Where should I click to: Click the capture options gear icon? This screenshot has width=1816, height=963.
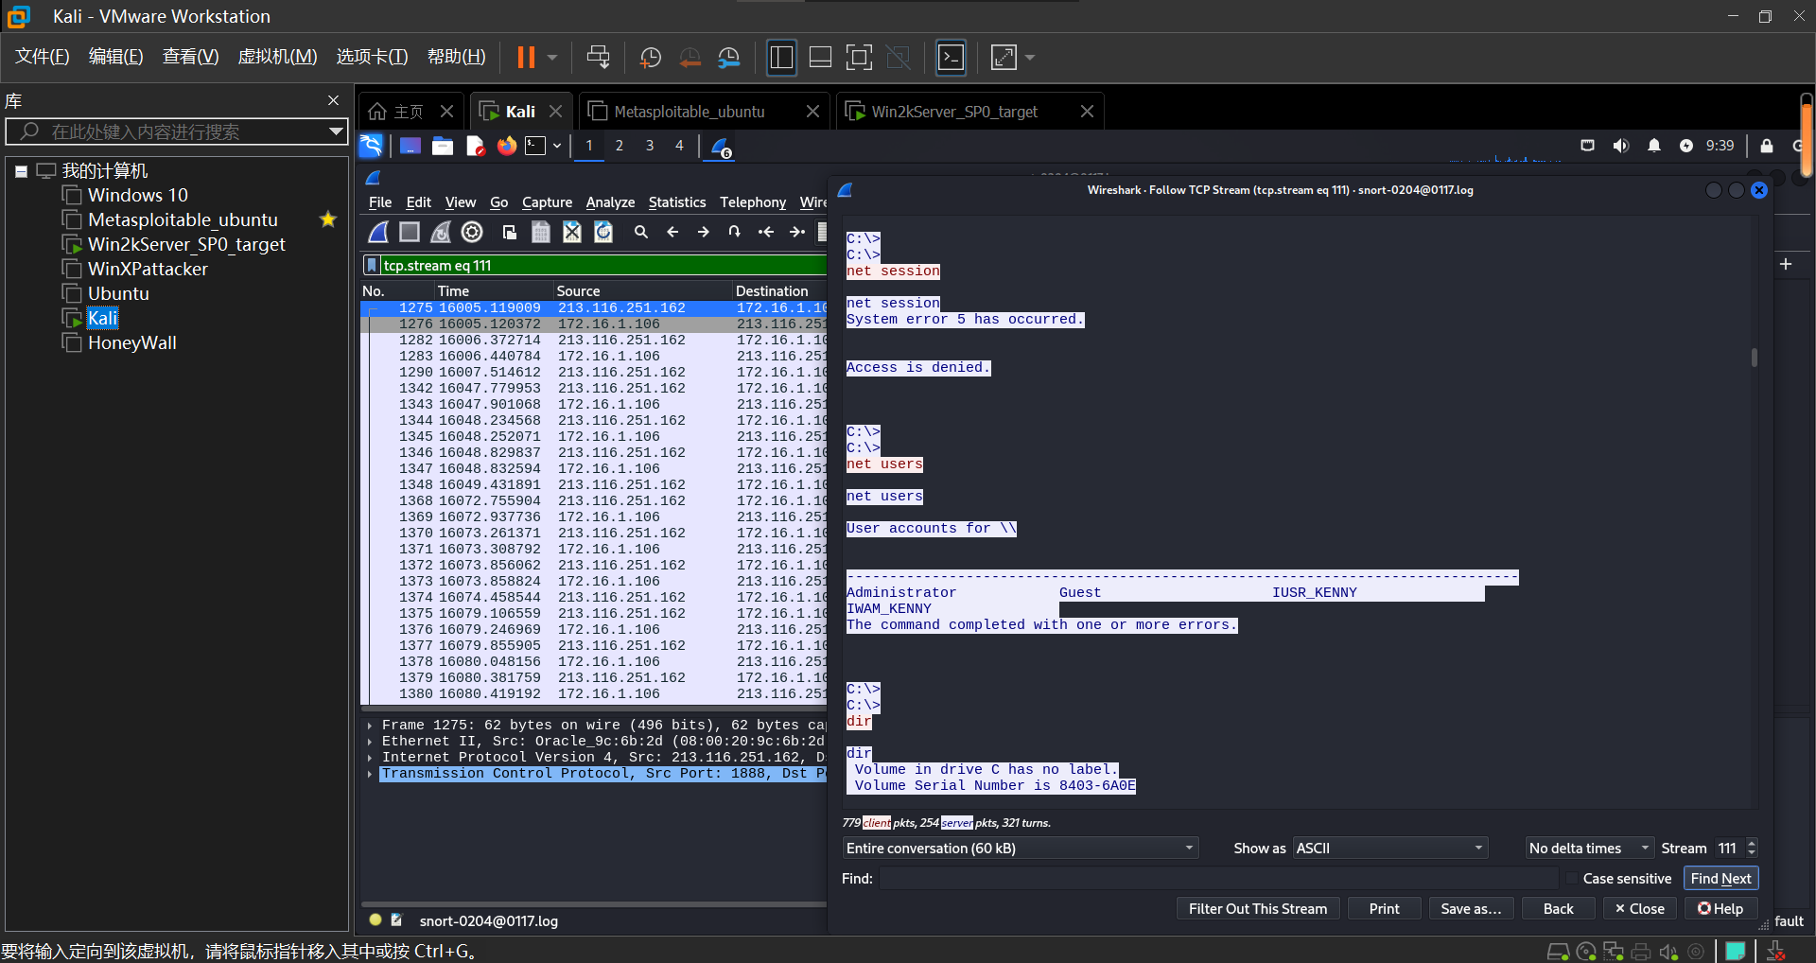472,232
